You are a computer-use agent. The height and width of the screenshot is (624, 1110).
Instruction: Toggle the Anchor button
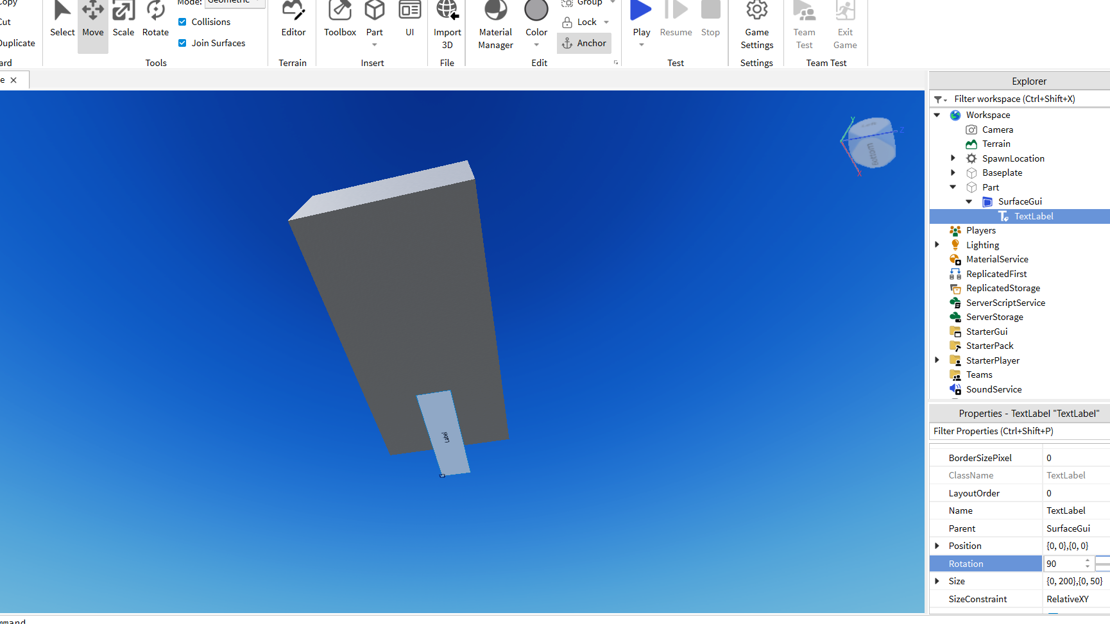pyautogui.click(x=585, y=43)
